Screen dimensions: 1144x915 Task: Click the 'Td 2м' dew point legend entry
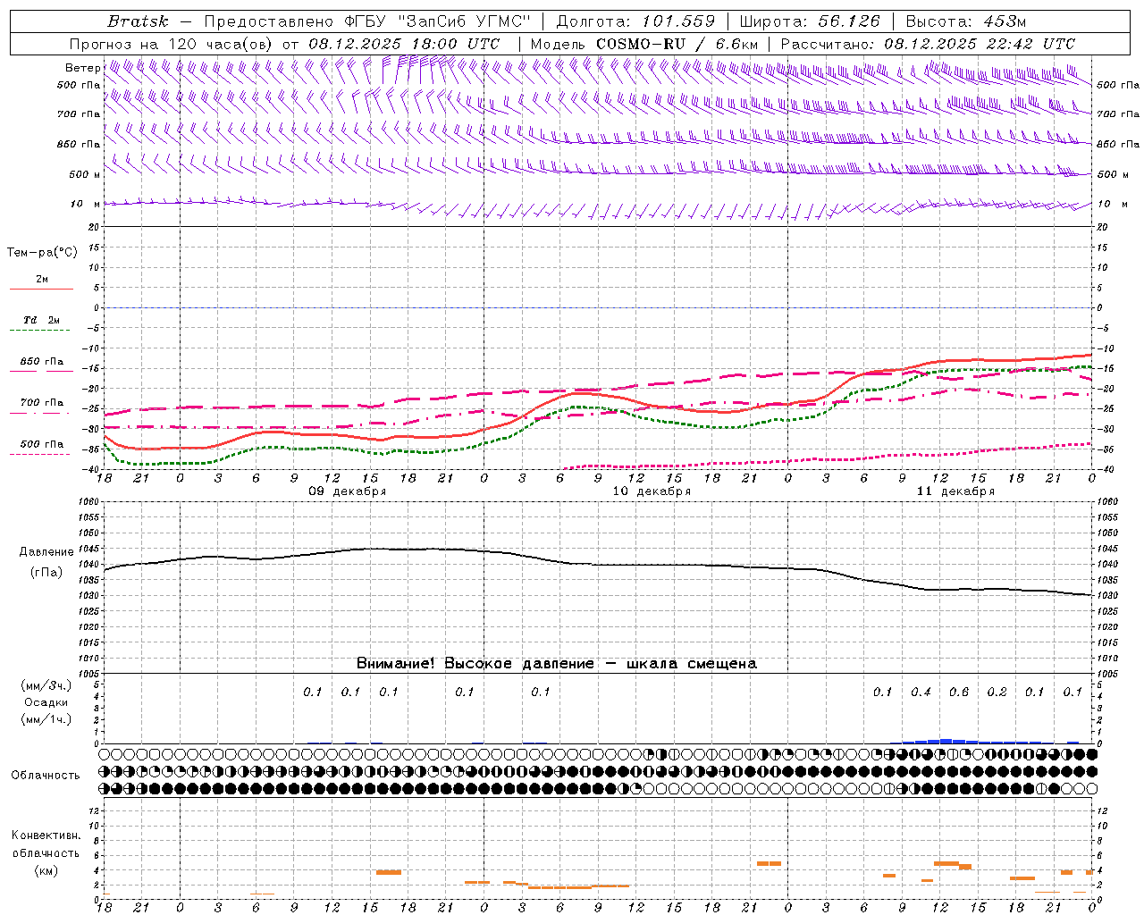coord(42,320)
